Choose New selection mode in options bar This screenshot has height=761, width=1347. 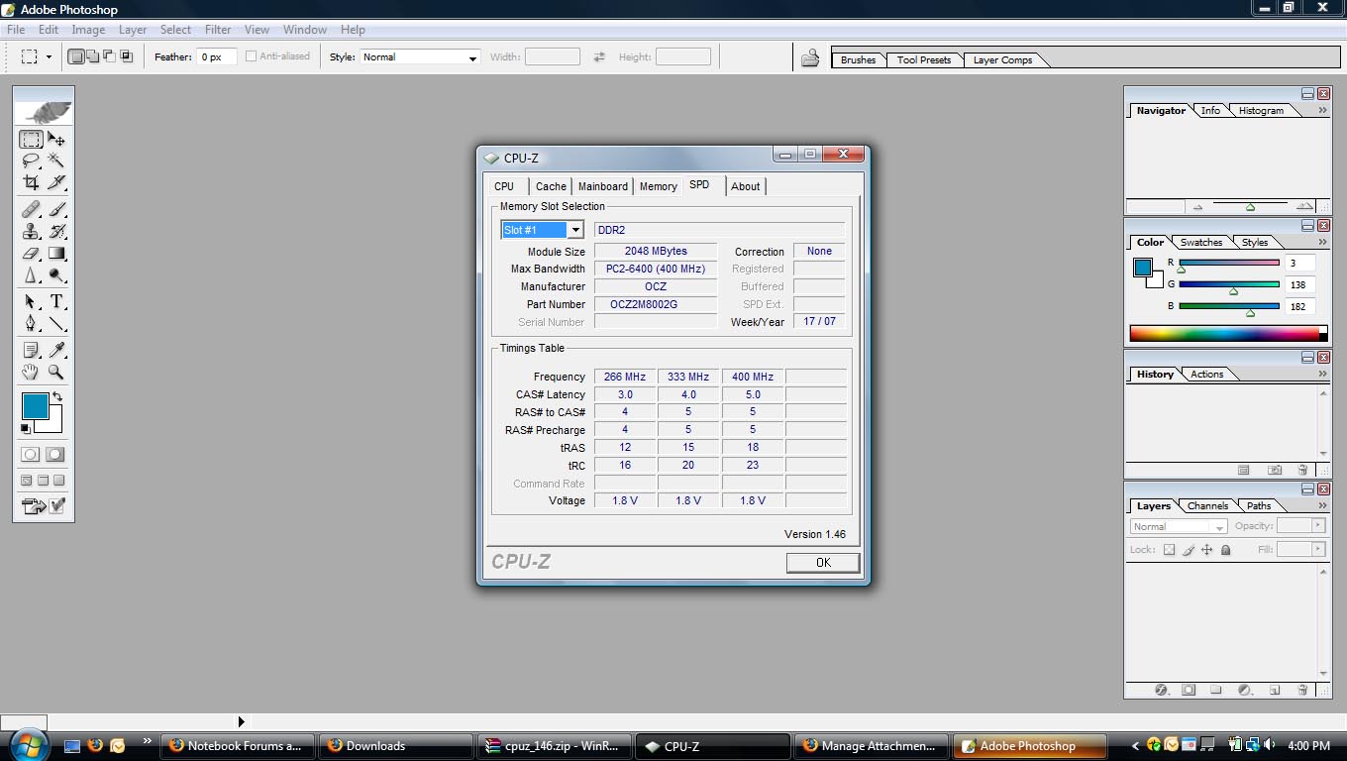pos(75,56)
